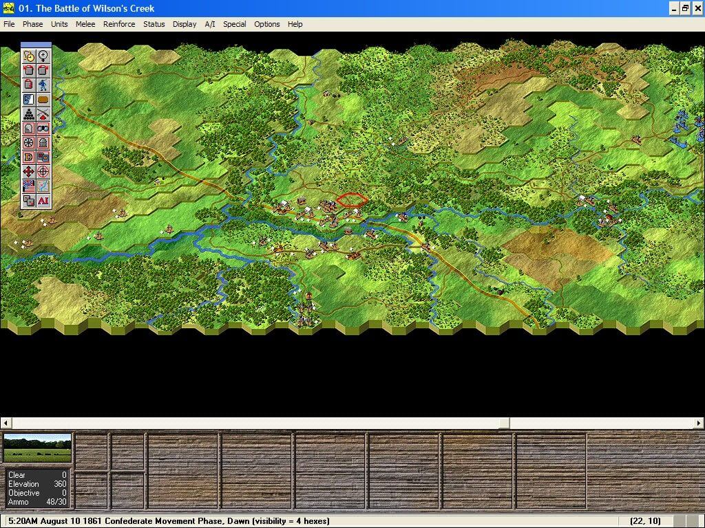Click the Confederate Movement Phase status text
This screenshot has width=705, height=528.
coord(169,521)
